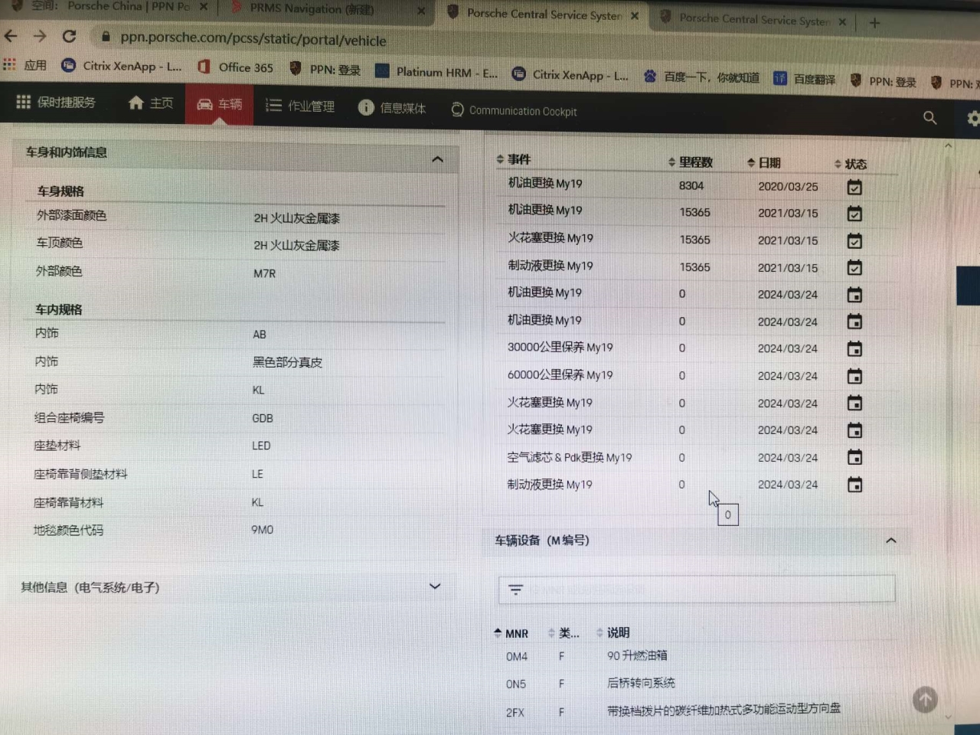
Task: Open Platinum HRM bookmark
Action: click(x=436, y=72)
